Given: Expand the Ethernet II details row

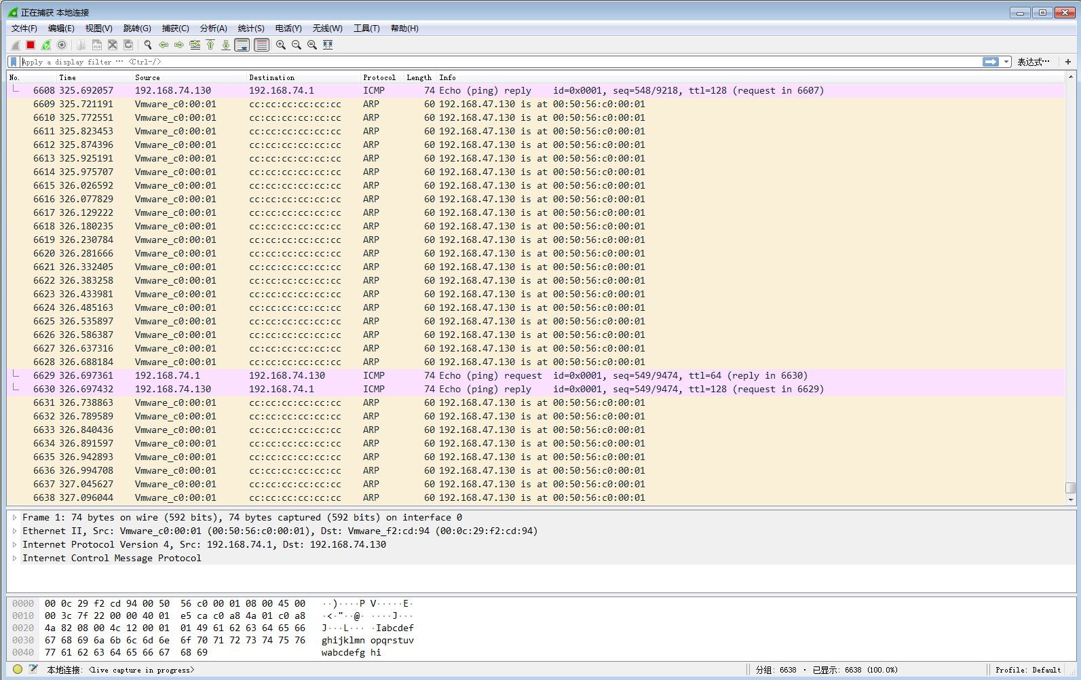Looking at the screenshot, I should click(14, 531).
